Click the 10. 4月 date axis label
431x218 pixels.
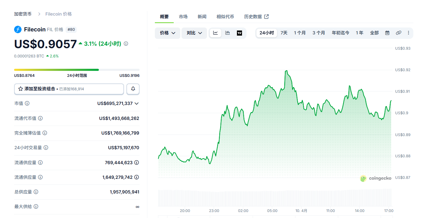point(301,211)
